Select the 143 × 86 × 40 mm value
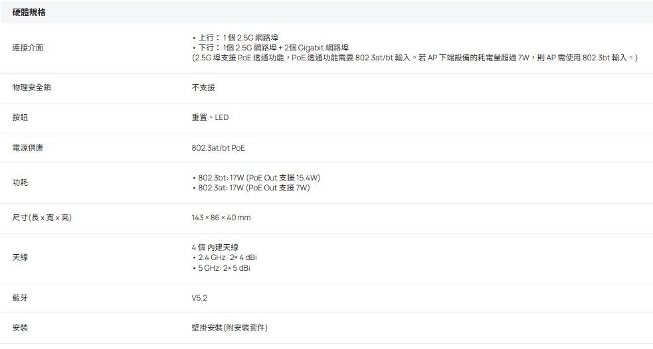 [221, 218]
